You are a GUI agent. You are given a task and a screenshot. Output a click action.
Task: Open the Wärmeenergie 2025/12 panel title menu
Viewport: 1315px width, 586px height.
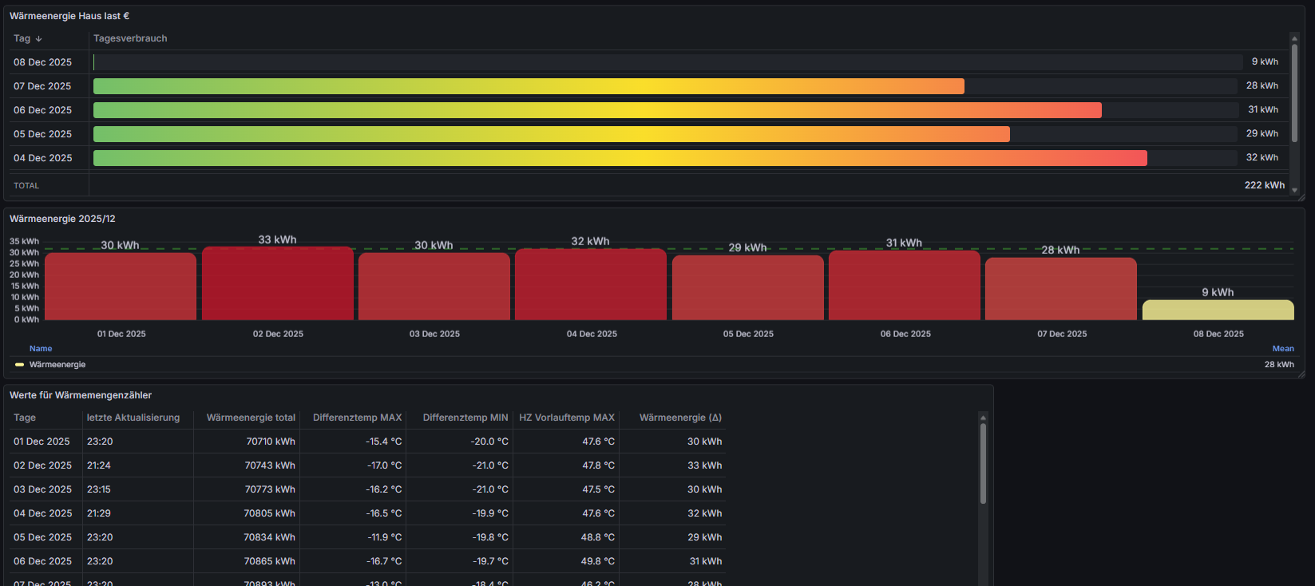(x=62, y=219)
